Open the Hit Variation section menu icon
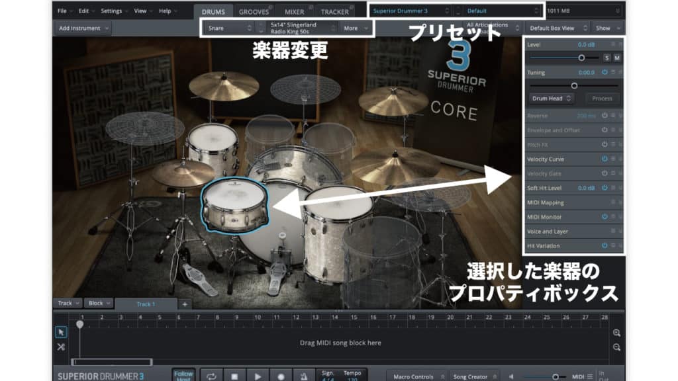The height and width of the screenshot is (381, 678). pyautogui.click(x=612, y=245)
